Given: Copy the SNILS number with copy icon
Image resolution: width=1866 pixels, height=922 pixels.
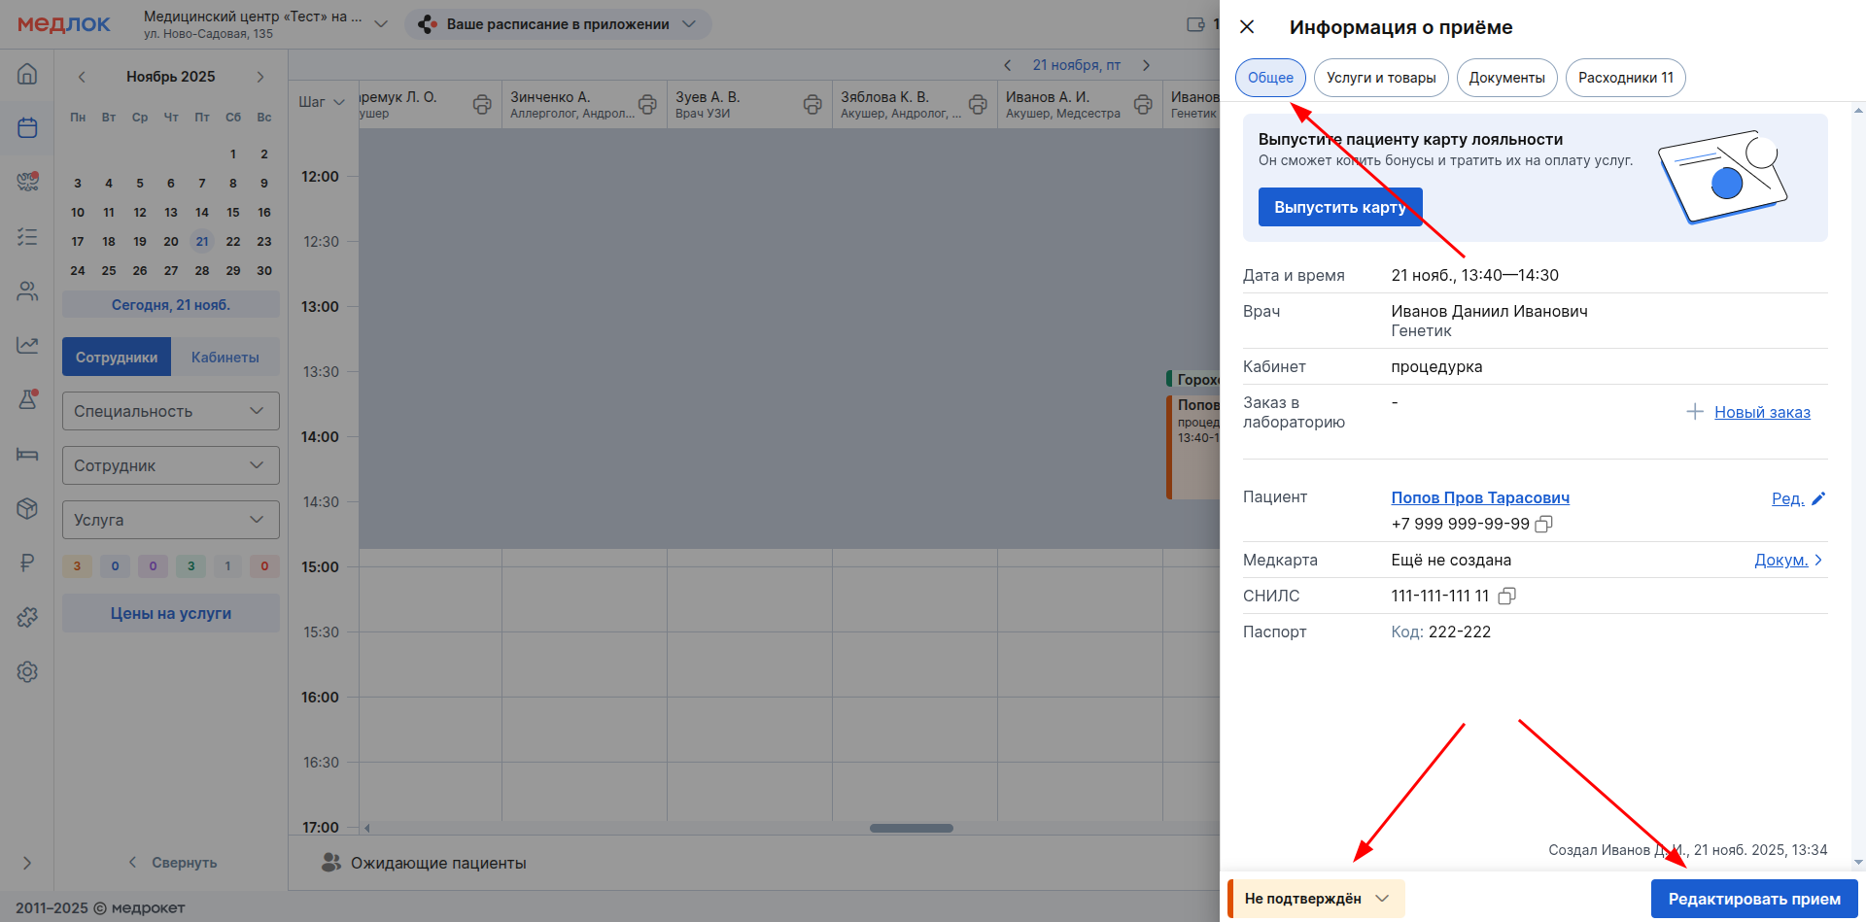Looking at the screenshot, I should click(1506, 596).
